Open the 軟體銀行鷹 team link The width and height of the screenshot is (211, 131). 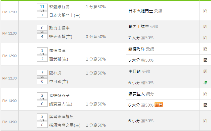[59, 7]
